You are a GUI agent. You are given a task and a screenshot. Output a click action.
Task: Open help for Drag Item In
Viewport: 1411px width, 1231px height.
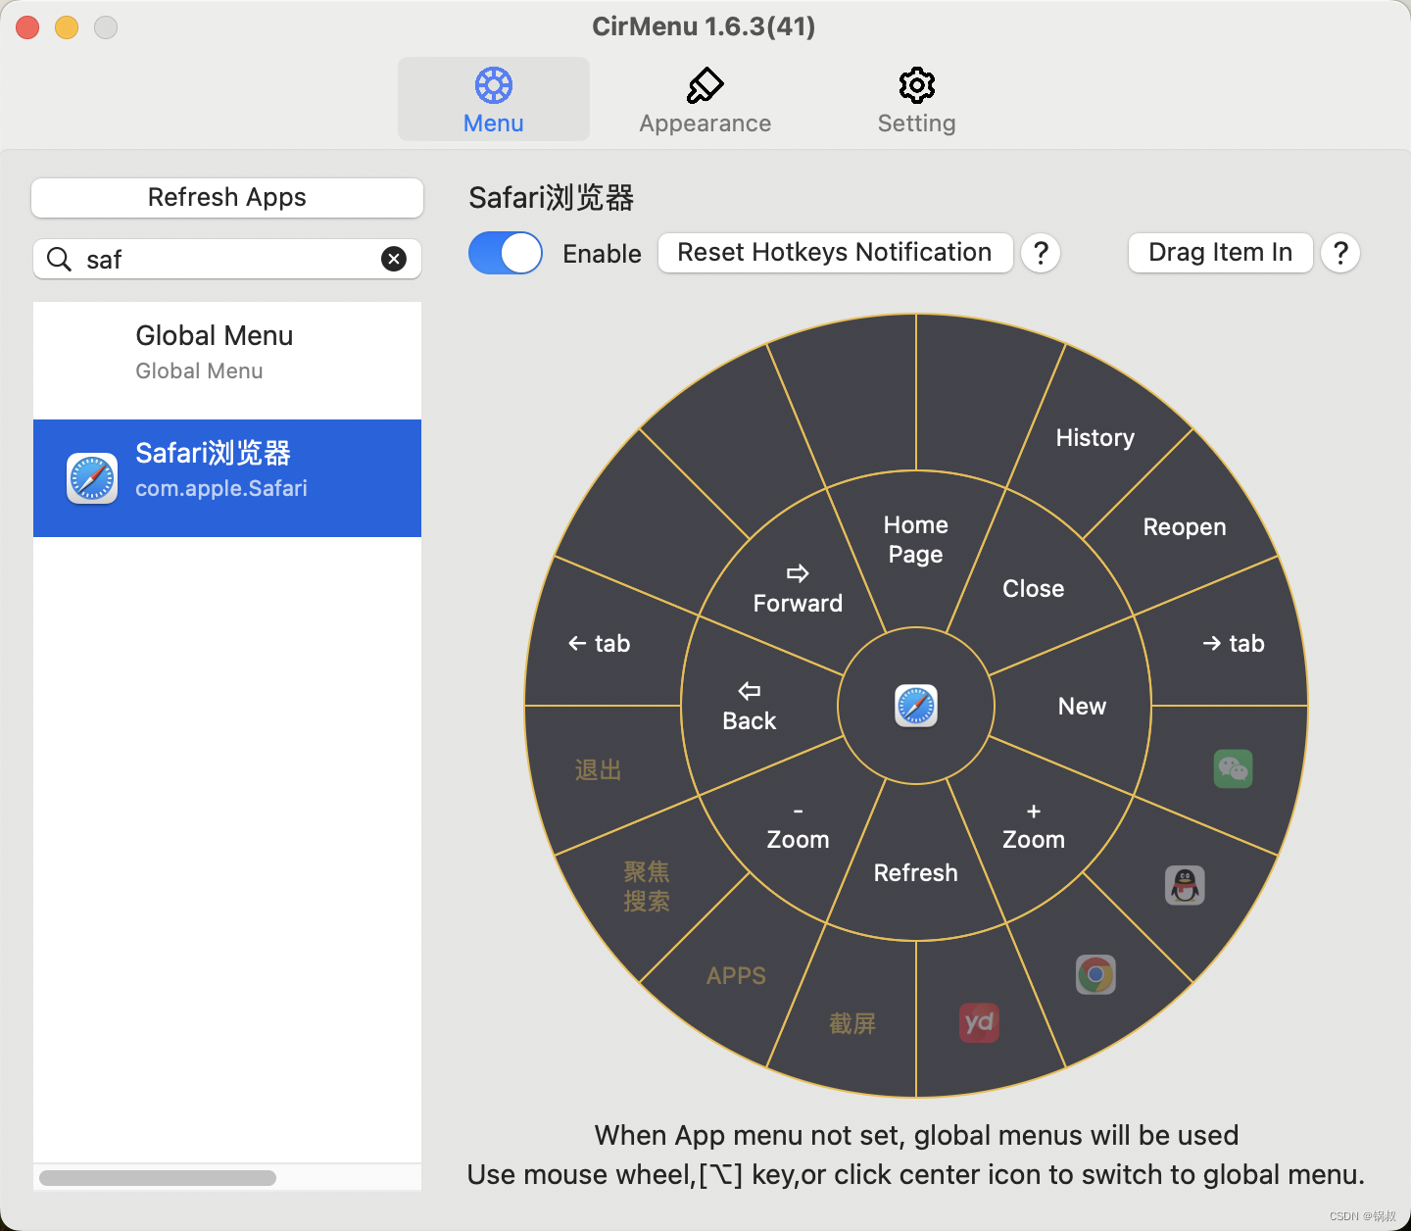click(1340, 253)
